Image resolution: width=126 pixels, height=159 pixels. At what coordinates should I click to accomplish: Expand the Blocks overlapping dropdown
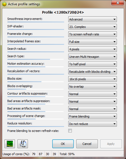pyautogui.click(x=93, y=87)
